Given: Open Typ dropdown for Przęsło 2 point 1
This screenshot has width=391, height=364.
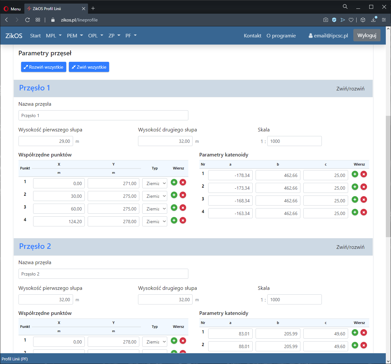Looking at the screenshot, I should tap(155, 342).
